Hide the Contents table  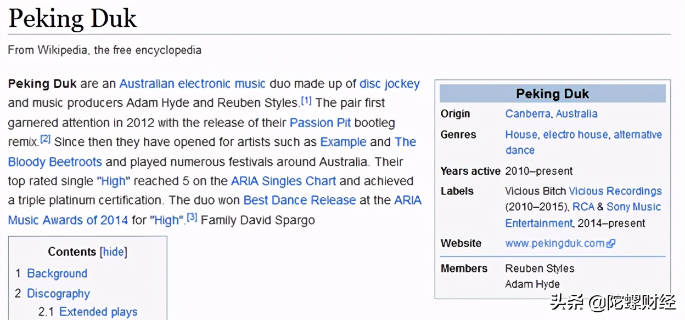coord(114,252)
